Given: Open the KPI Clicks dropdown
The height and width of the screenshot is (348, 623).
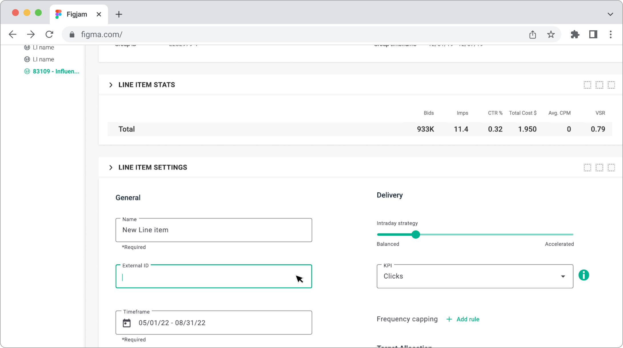Looking at the screenshot, I should pyautogui.click(x=475, y=276).
